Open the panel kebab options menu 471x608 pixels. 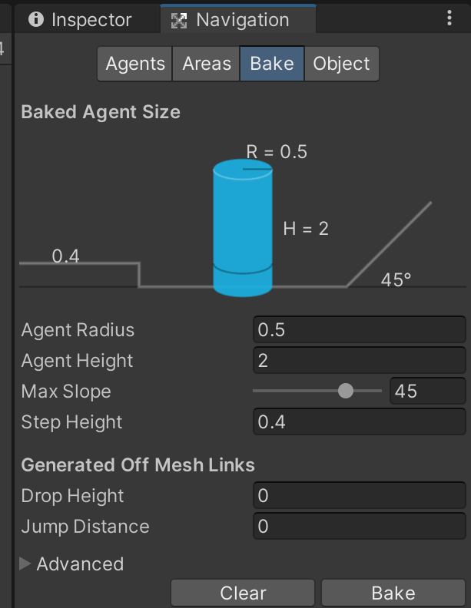pyautogui.click(x=449, y=18)
